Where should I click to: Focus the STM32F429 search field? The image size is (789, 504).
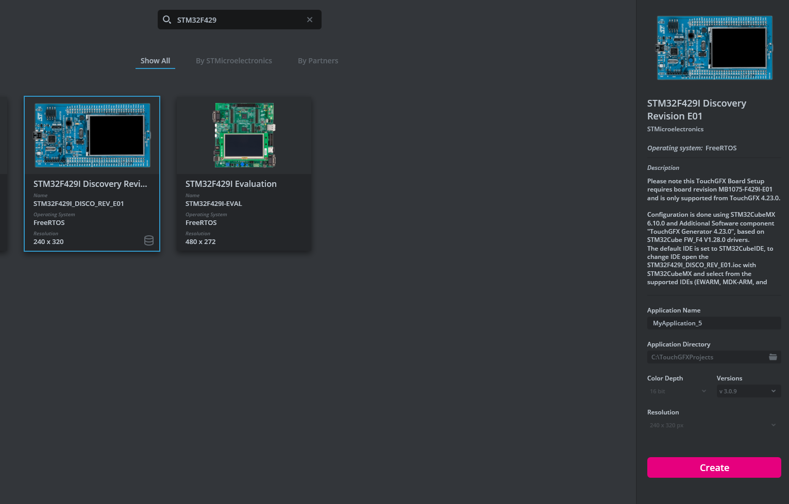tap(239, 20)
